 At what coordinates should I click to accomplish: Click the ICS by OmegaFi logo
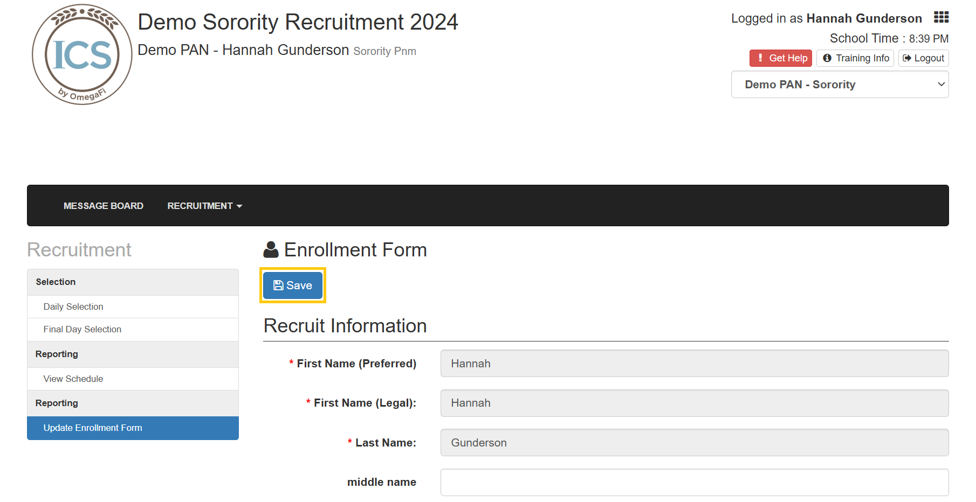click(x=82, y=54)
